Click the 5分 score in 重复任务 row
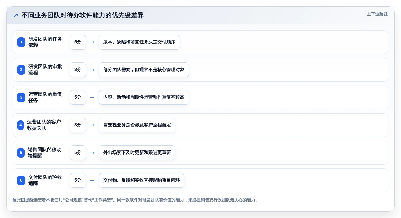 [78, 97]
